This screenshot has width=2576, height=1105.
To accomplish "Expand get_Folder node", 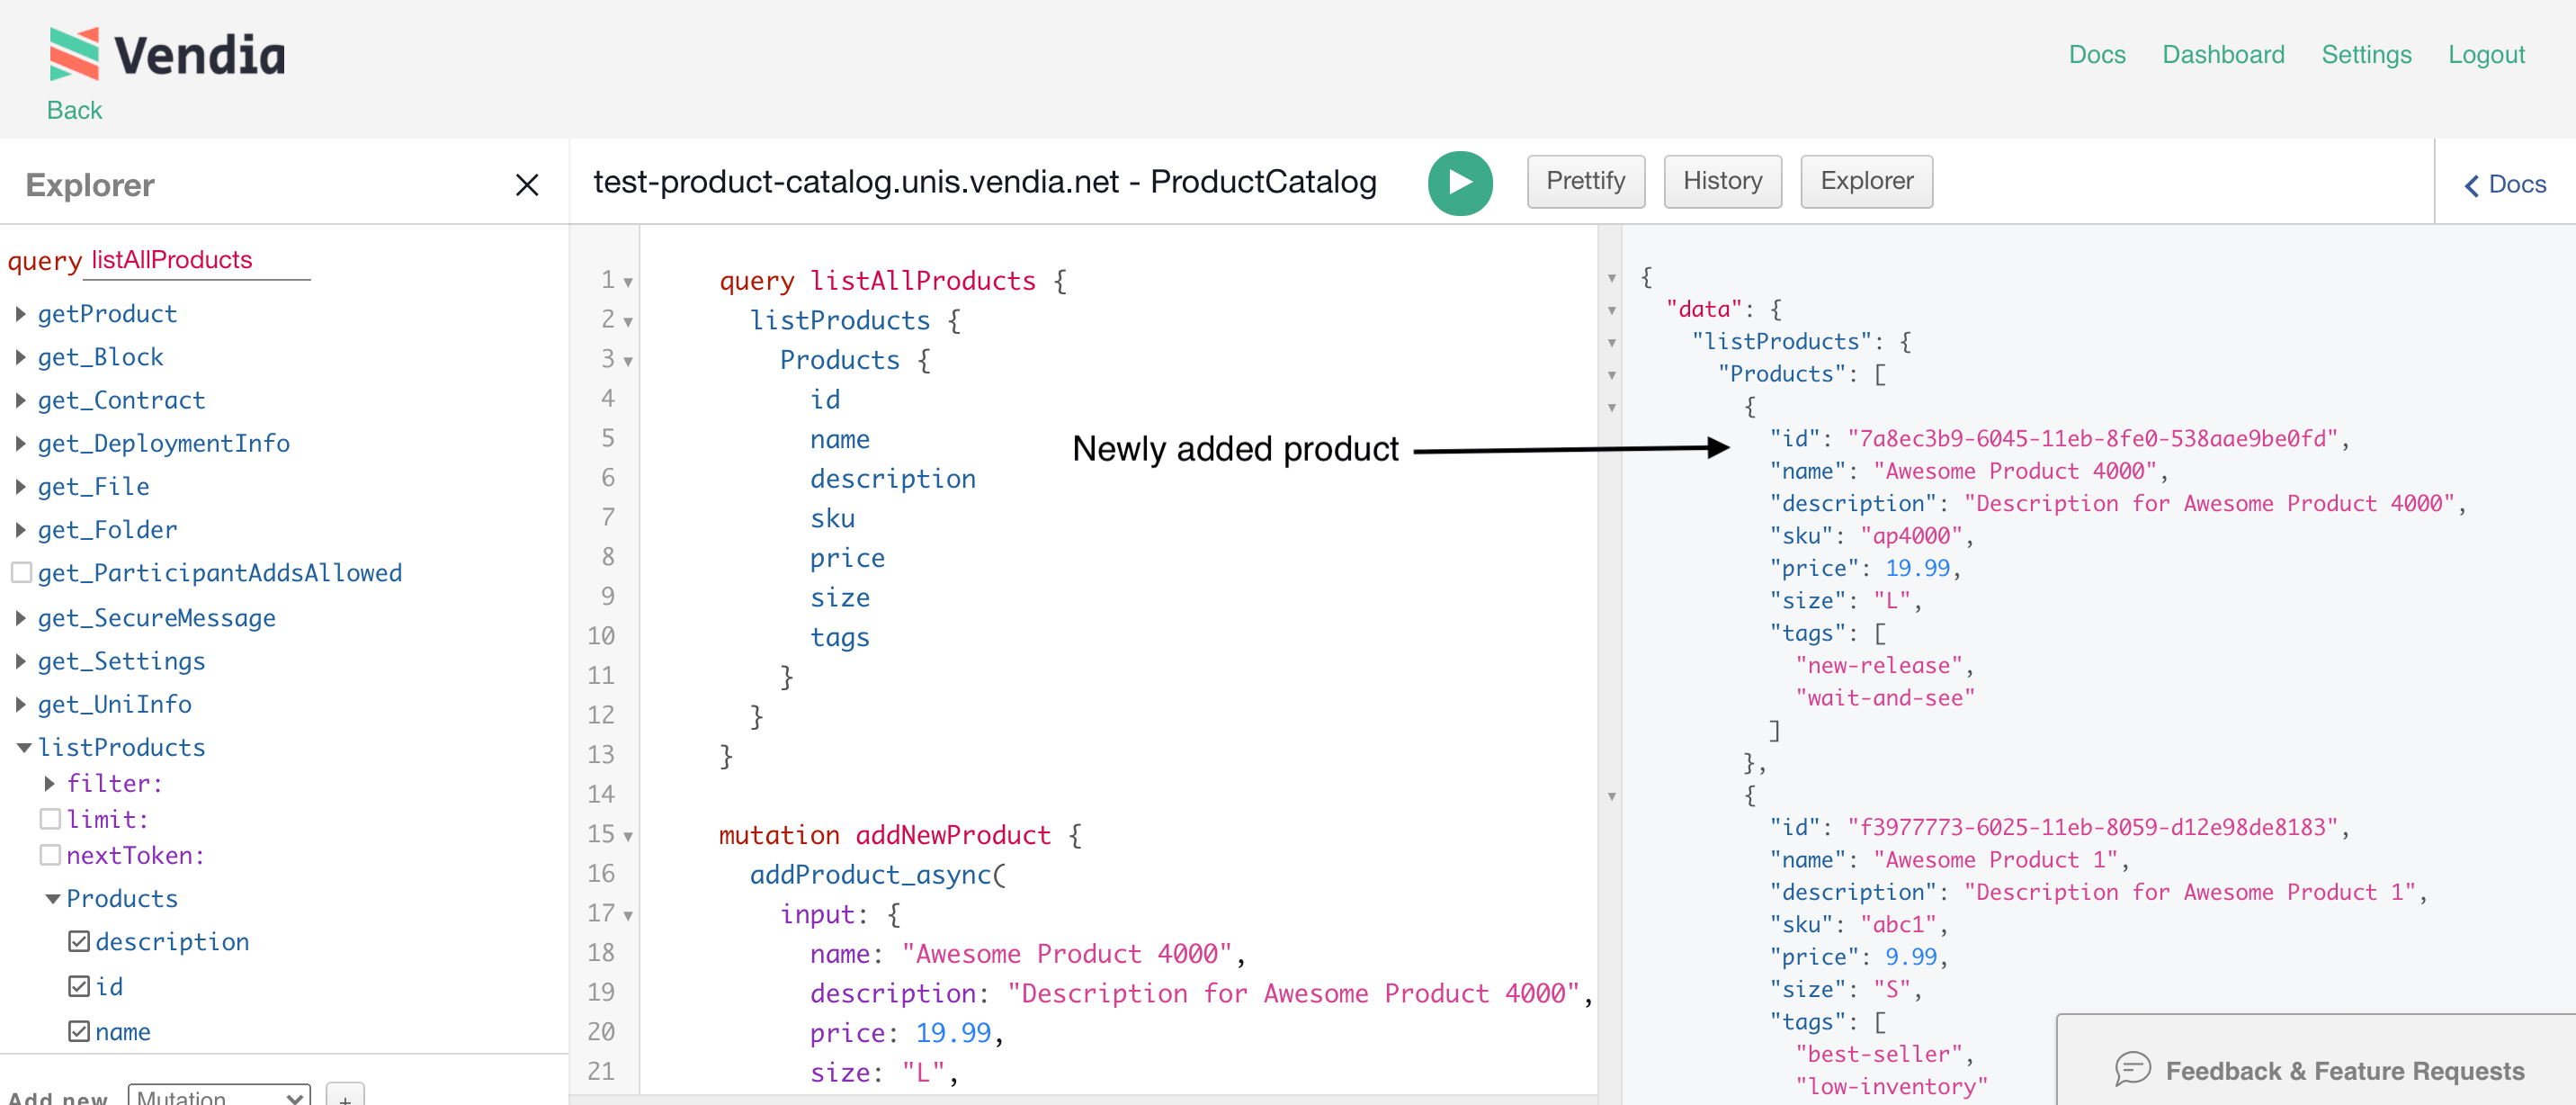I will (20, 529).
